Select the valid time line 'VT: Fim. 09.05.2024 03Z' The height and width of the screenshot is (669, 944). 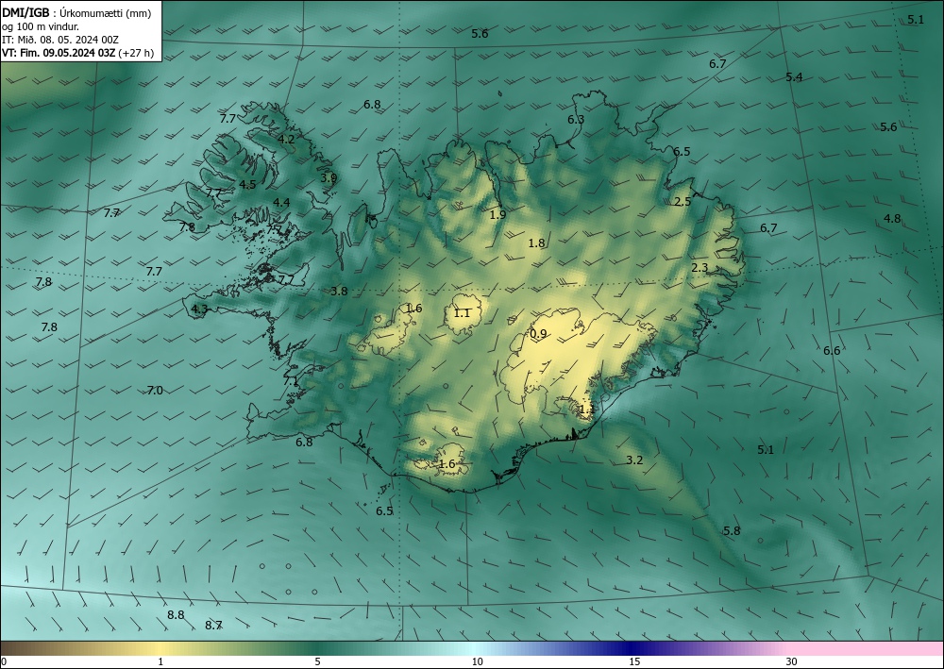pyautogui.click(x=59, y=53)
